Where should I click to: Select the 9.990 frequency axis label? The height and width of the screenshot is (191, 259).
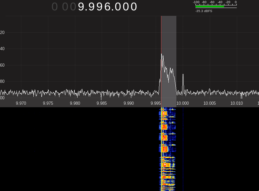coord(129,103)
